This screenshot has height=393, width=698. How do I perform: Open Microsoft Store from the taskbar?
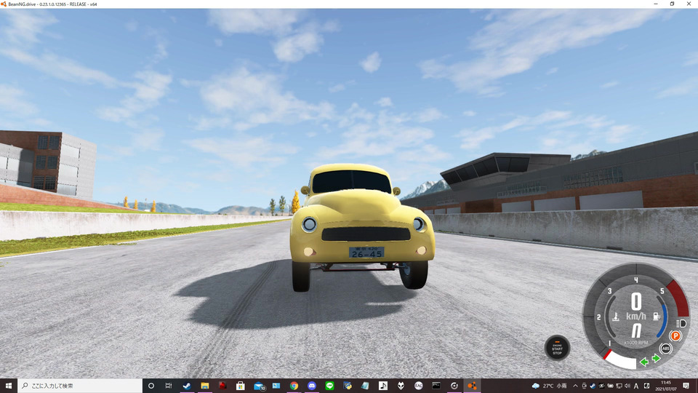click(241, 386)
